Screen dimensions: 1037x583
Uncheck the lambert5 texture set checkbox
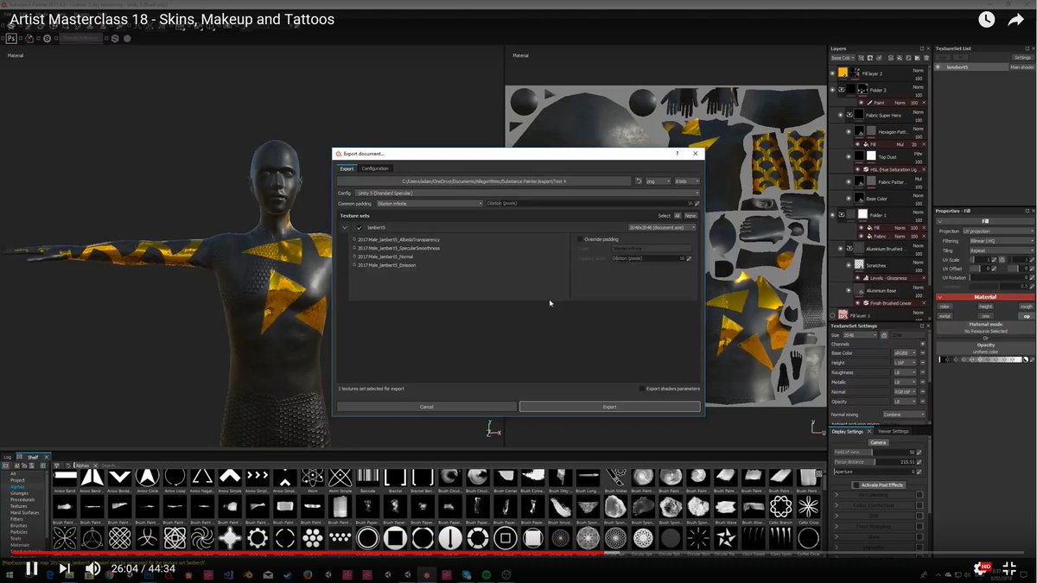[359, 227]
